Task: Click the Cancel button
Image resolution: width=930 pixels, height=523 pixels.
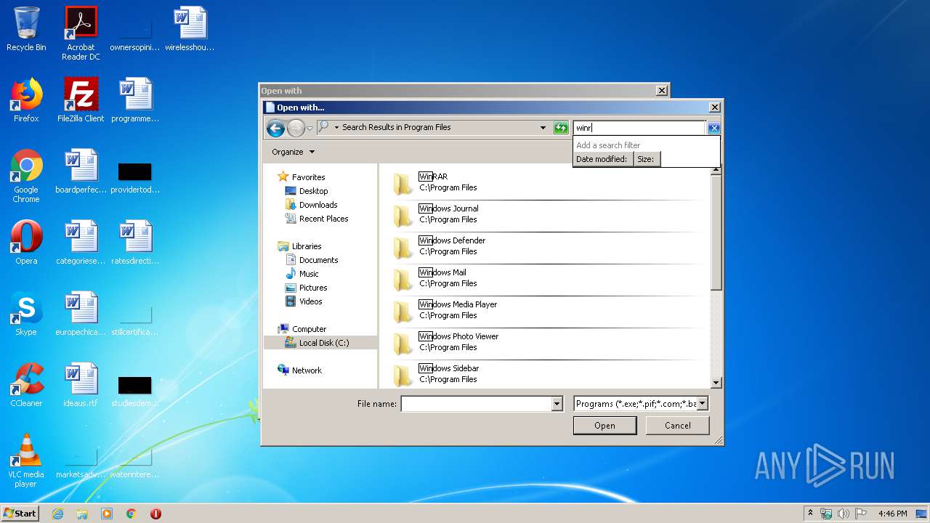Action: [677, 426]
